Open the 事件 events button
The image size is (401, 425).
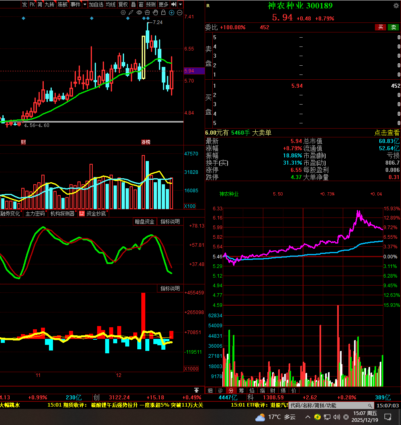tap(75, 4)
